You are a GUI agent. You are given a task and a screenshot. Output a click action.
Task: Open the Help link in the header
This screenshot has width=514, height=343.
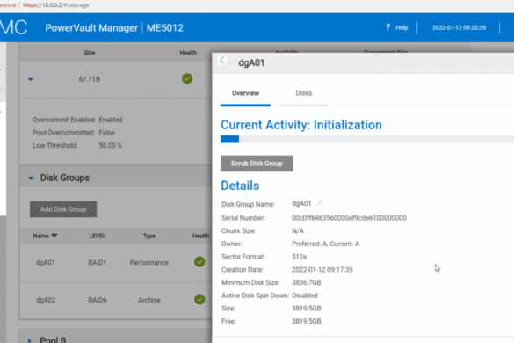point(402,27)
